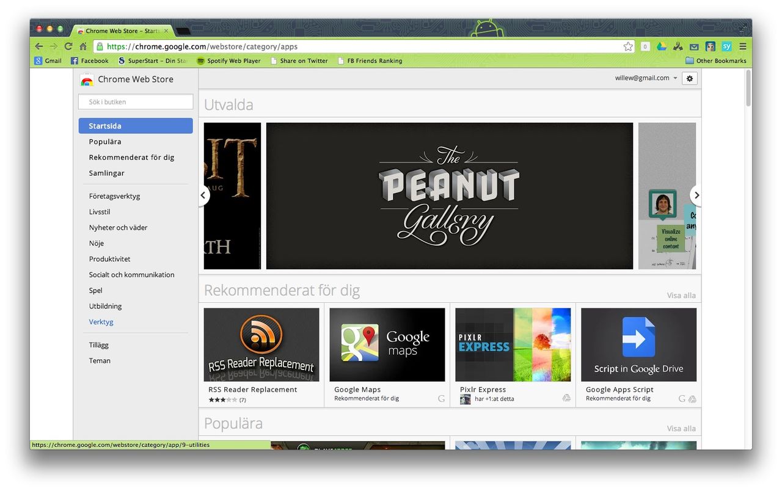The image size is (782, 491).
Task: Open the Google Apps Script thumbnail
Action: 639,345
